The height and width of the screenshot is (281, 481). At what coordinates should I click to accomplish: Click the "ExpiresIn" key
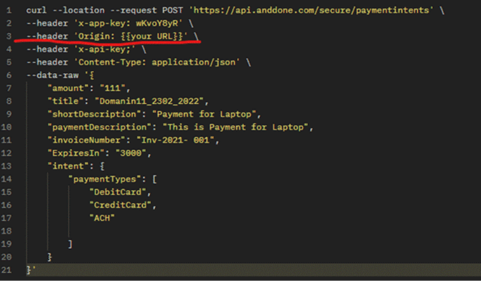click(76, 153)
